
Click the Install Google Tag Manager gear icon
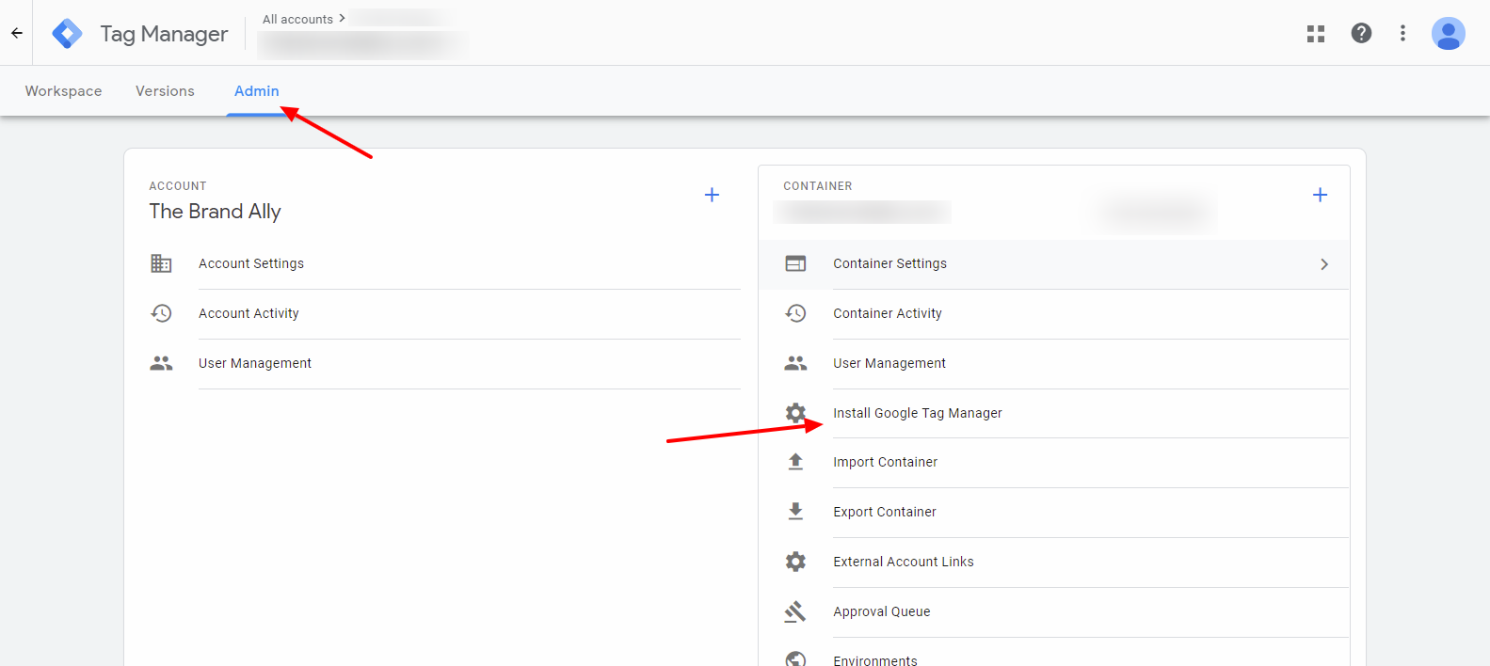coord(795,413)
